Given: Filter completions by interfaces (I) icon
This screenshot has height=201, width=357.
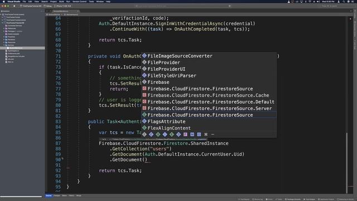Looking at the screenshot, I should pyautogui.click(x=165, y=135).
